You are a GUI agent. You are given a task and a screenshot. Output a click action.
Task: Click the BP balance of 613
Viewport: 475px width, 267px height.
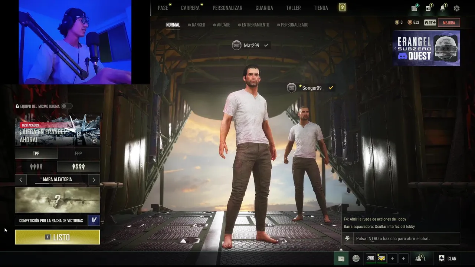[413, 23]
